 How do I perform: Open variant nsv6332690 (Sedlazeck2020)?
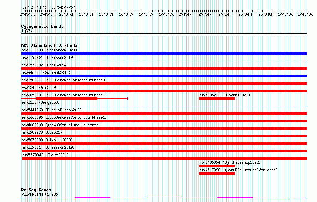49,50
